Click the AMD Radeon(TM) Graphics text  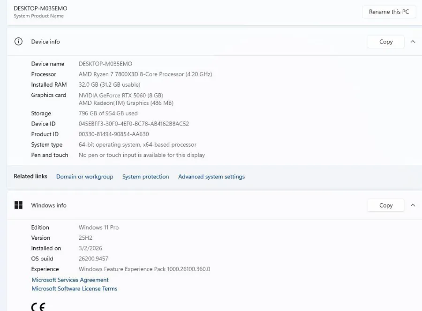coord(126,103)
